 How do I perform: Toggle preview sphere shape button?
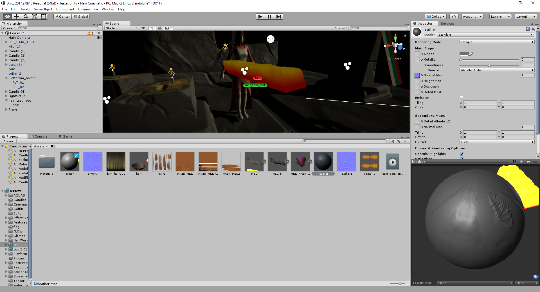tap(522, 162)
